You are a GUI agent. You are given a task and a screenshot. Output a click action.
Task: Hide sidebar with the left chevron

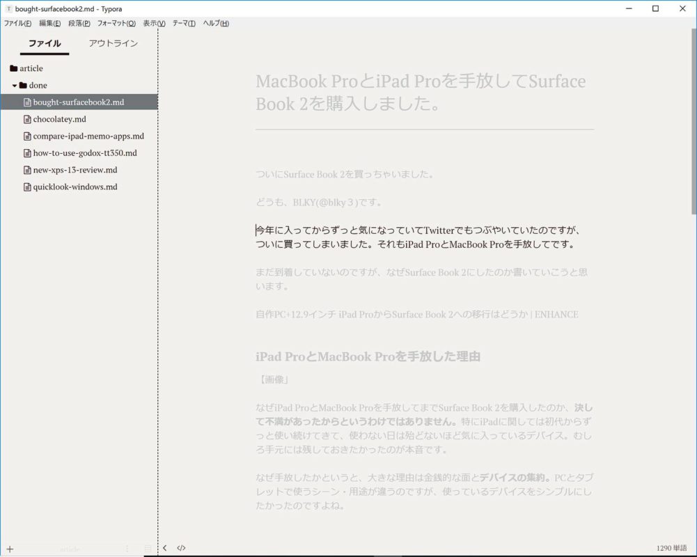[x=165, y=548]
